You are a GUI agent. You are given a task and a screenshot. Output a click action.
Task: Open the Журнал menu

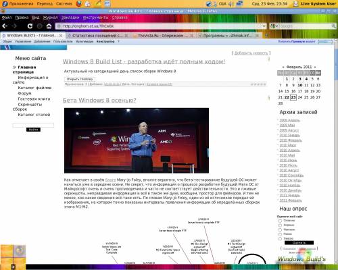point(51,18)
